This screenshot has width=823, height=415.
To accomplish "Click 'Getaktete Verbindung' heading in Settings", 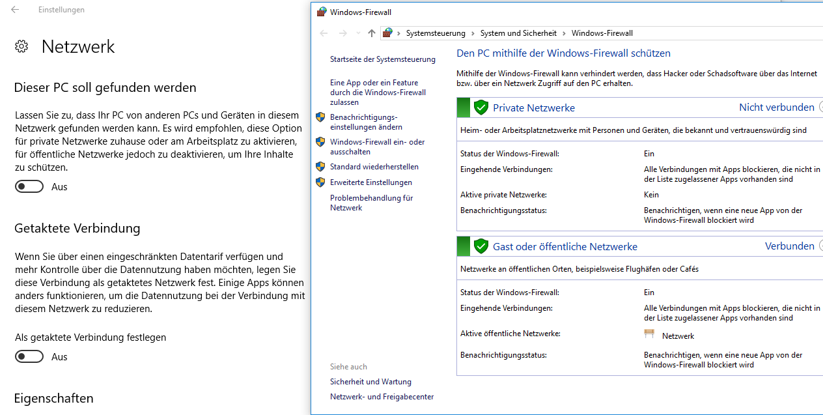I will pyautogui.click(x=77, y=229).
